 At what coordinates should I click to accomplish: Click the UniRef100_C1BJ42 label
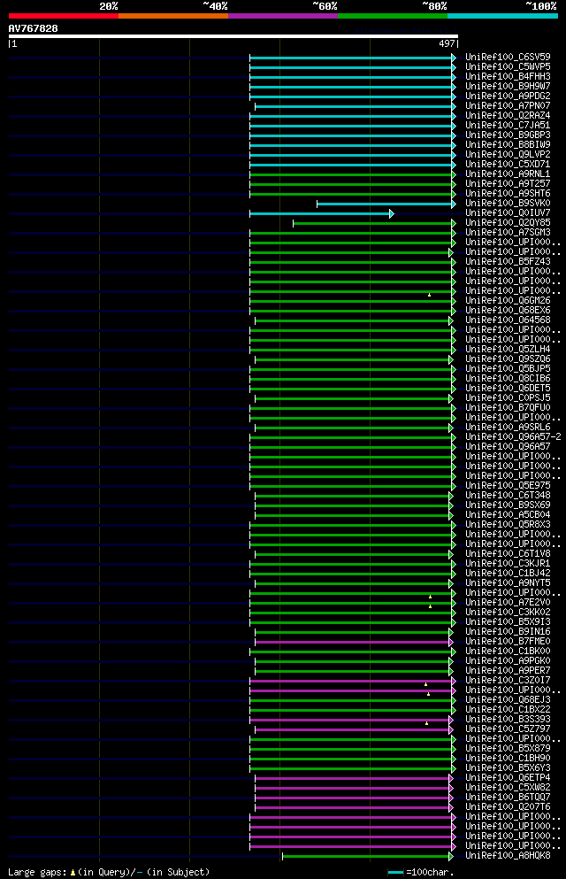pos(508,574)
